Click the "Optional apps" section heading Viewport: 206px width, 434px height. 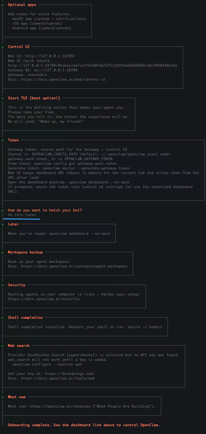22,5
